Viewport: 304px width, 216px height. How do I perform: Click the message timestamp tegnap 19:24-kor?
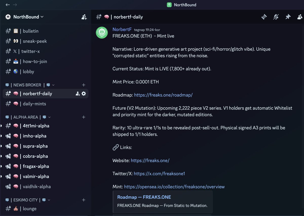click(147, 30)
